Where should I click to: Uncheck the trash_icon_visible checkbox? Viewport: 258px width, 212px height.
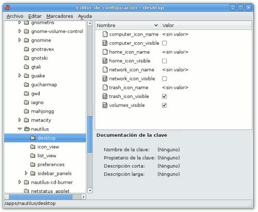pyautogui.click(x=165, y=96)
